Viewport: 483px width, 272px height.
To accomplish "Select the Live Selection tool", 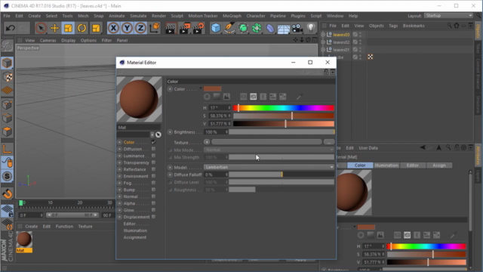I will tap(41, 28).
